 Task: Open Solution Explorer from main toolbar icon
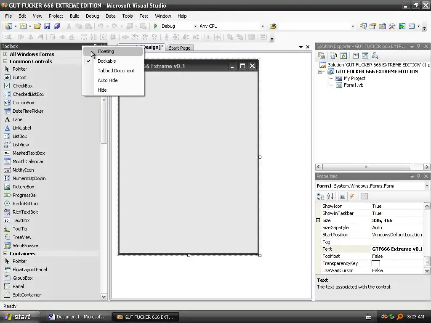pyautogui.click(x=363, y=26)
